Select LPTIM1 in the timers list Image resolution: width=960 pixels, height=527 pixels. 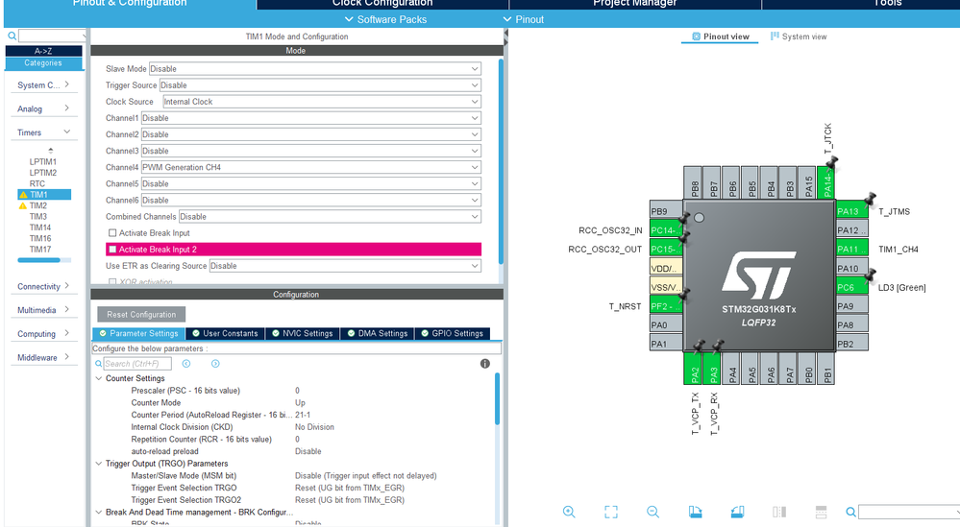43,162
